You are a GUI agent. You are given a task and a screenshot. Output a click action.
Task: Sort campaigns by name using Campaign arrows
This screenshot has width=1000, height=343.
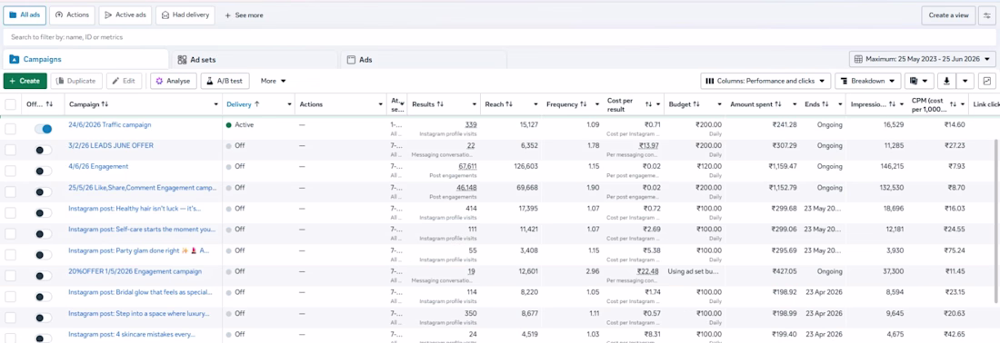click(x=105, y=103)
